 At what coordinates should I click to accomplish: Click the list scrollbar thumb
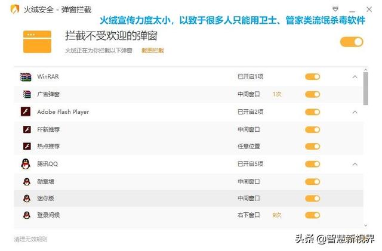tap(365, 89)
